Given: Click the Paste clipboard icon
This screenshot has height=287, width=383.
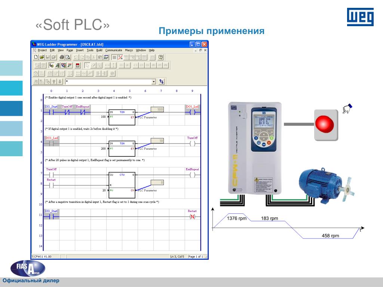Looking at the screenshot, I should [99, 57].
